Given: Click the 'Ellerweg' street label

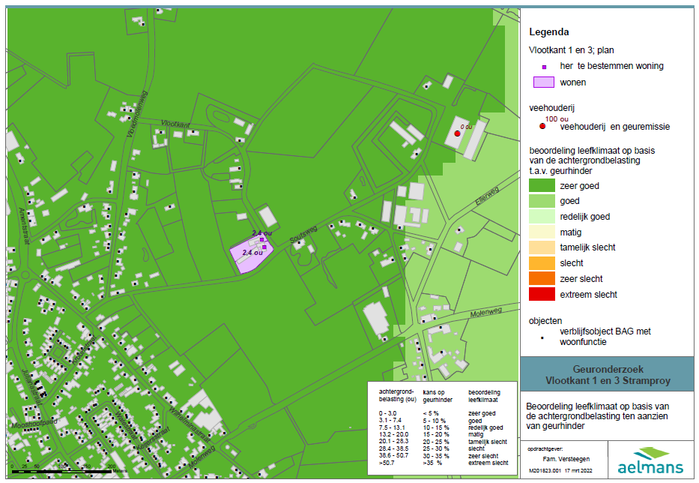Looking at the screenshot, I should (x=487, y=196).
